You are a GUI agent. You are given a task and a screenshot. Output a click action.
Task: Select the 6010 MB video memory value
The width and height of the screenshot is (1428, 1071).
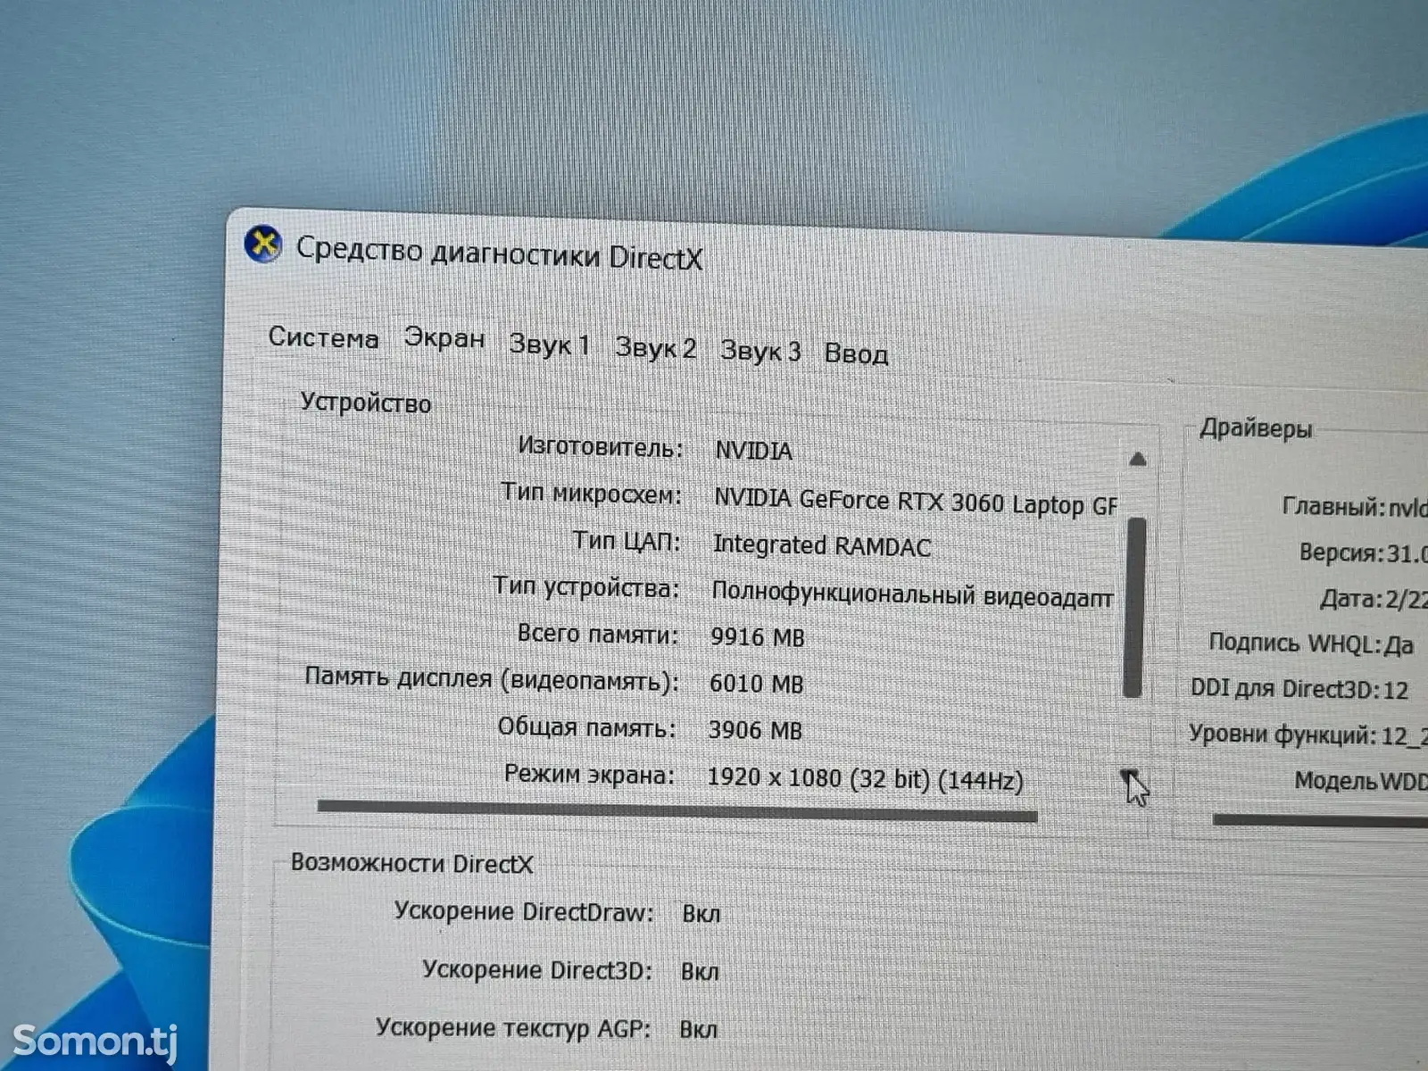[x=756, y=684]
